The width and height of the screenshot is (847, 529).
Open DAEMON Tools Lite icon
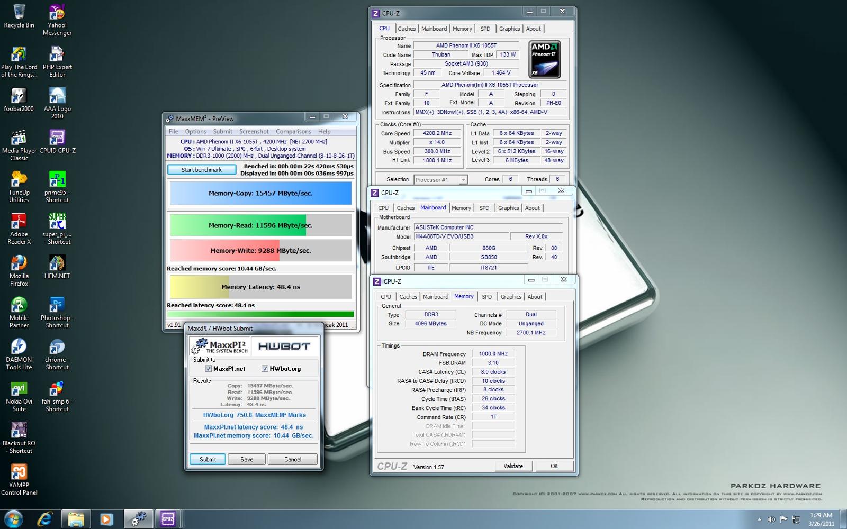pos(19,354)
